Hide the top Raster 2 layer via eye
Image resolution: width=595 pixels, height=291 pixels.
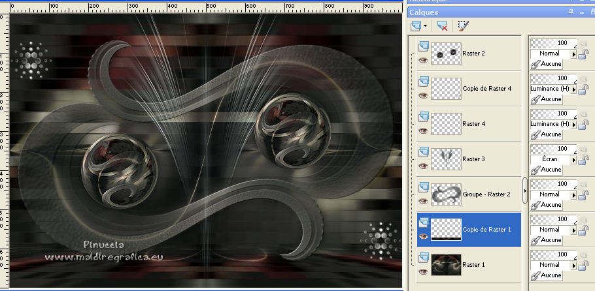(x=423, y=60)
